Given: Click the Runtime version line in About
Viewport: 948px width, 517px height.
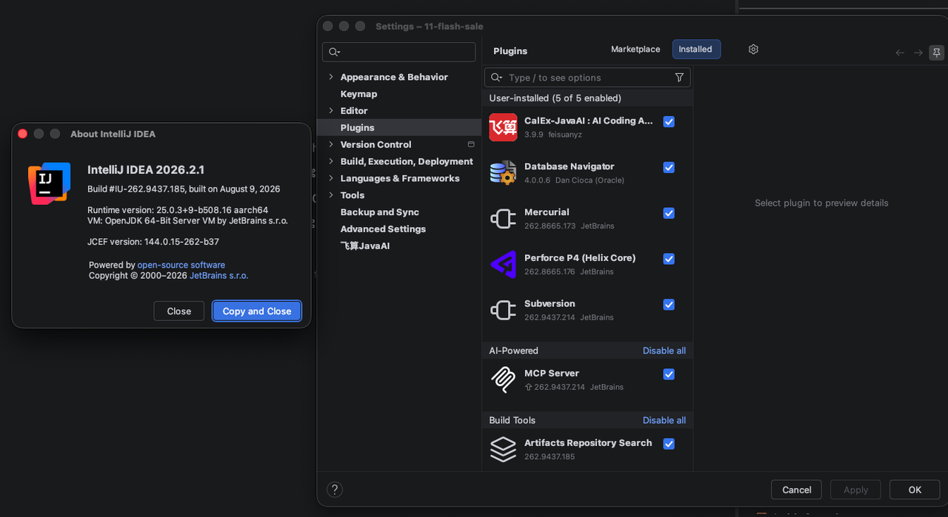Looking at the screenshot, I should coord(178,210).
